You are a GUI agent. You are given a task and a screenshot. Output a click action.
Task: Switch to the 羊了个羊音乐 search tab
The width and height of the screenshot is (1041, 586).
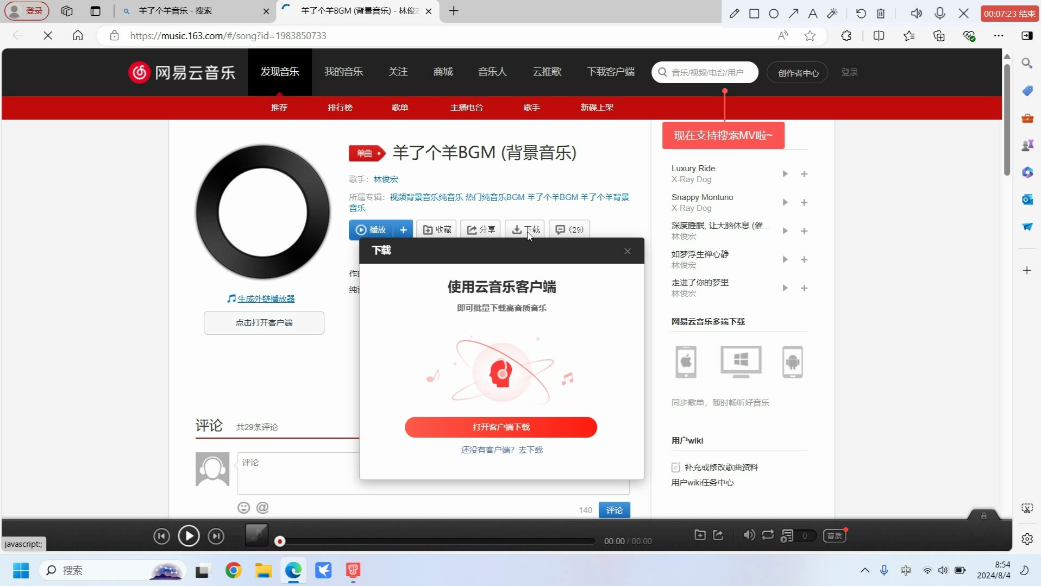179,11
